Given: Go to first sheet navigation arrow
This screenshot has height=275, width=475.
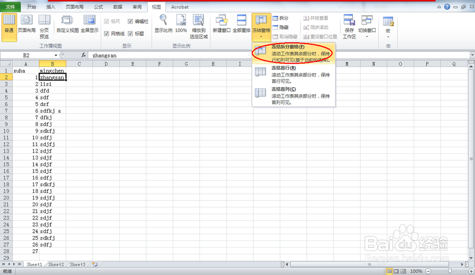Looking at the screenshot, I should point(3,265).
